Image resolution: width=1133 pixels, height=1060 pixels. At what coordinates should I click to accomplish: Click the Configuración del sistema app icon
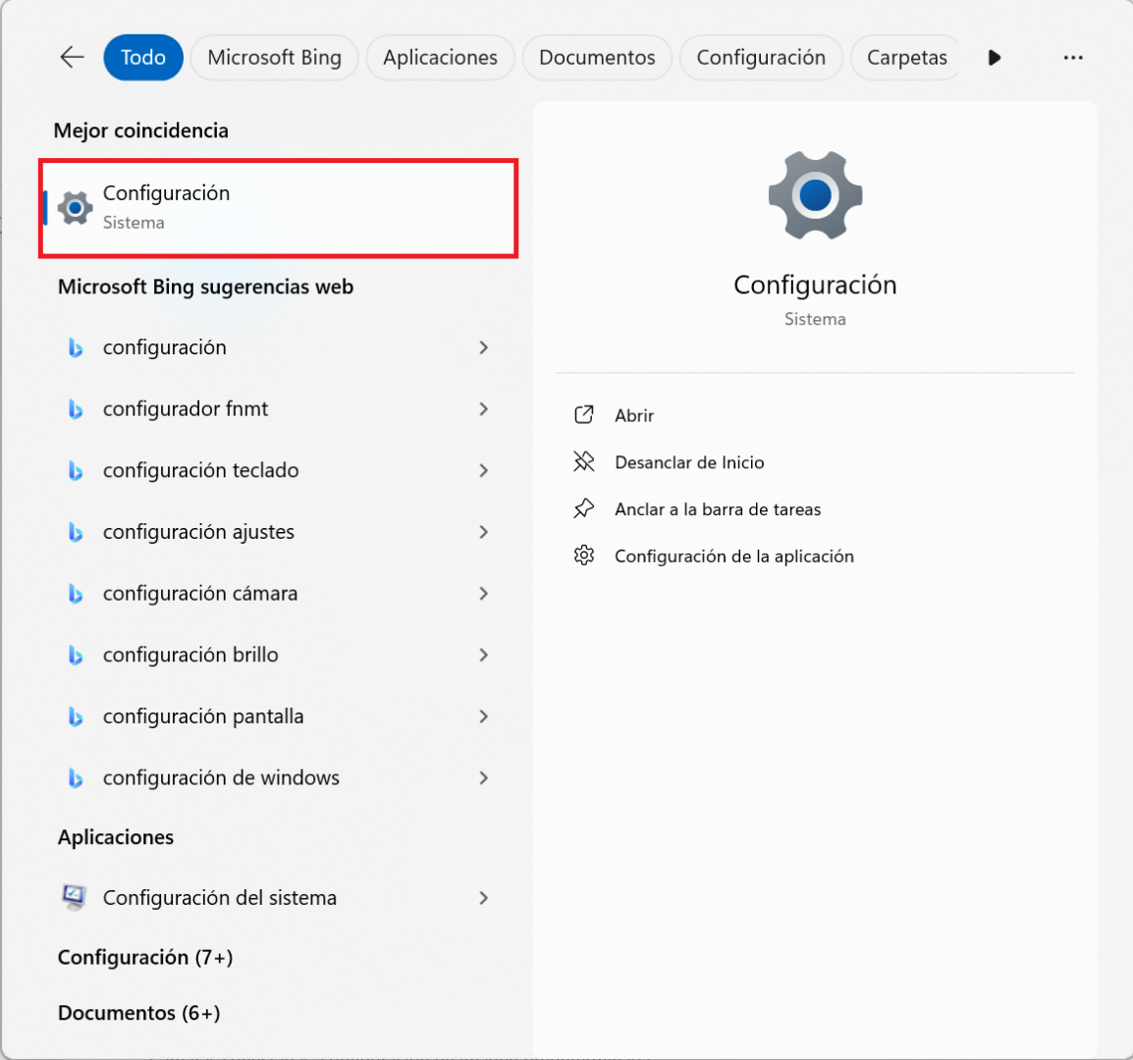[x=74, y=897]
